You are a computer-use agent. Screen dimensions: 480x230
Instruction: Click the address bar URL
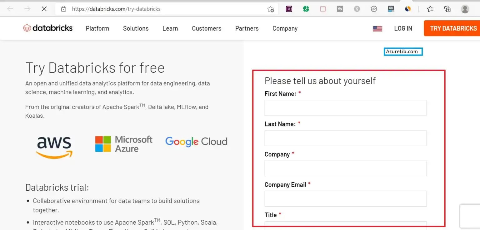[x=116, y=9]
